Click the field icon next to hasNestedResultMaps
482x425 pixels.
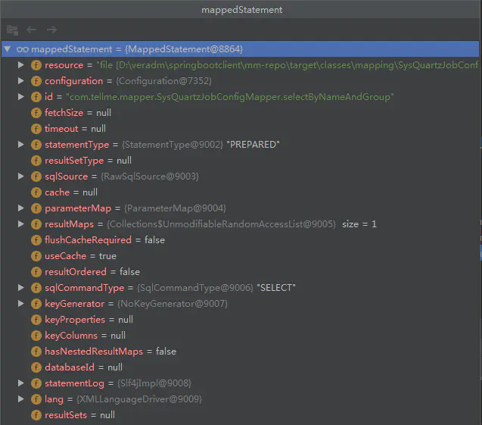(36, 352)
